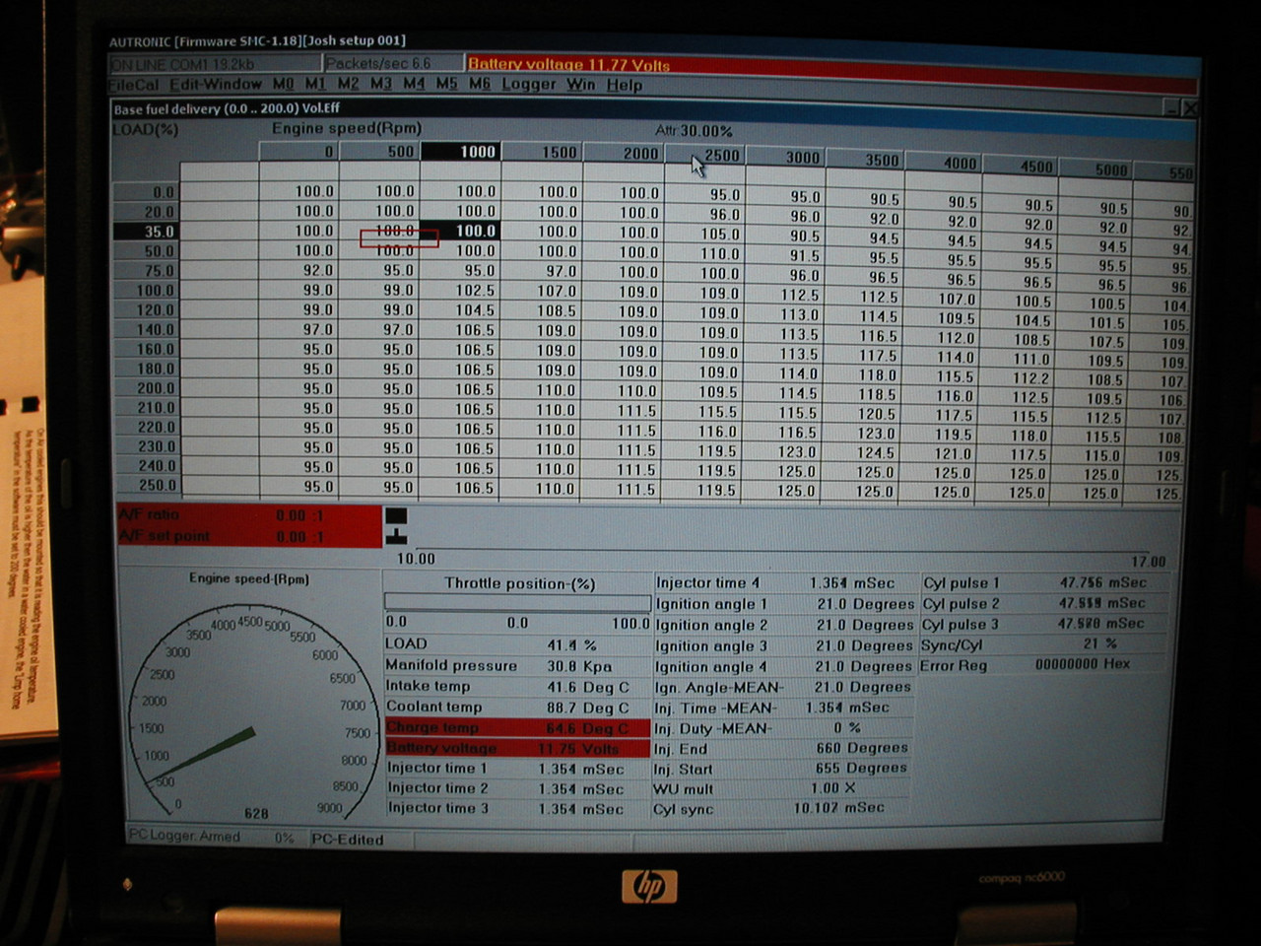Select the 2500 RPM column header
1261x946 pixels.
click(x=720, y=155)
